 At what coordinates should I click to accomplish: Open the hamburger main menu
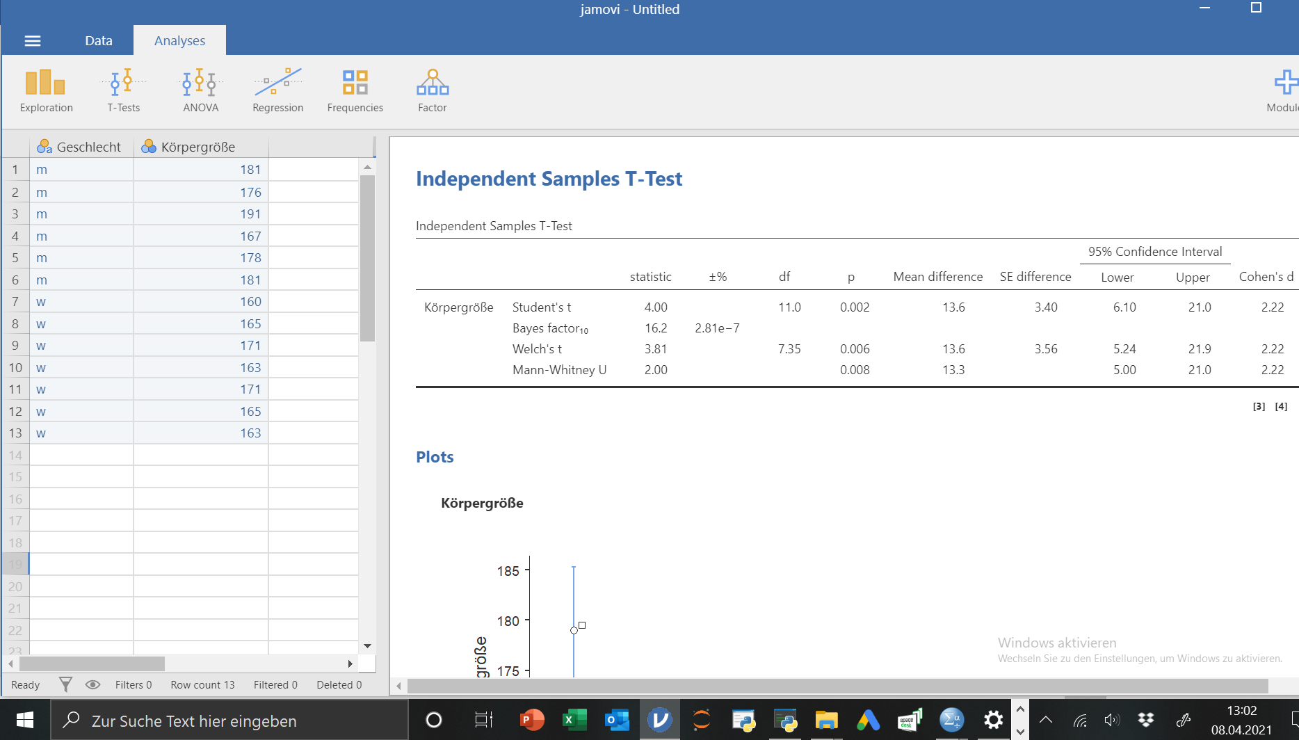(x=33, y=41)
